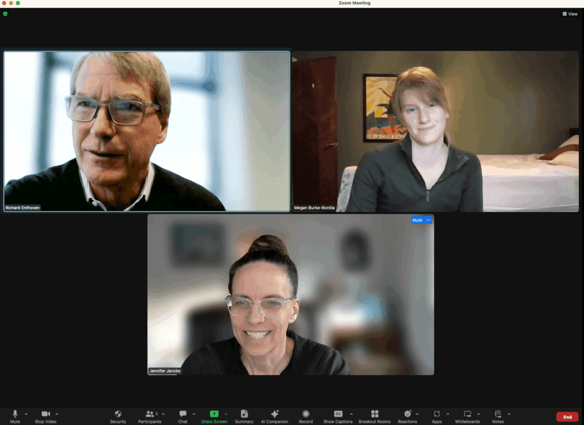Open the Chat panel icon
Screen dimensions: 584x425
183,415
